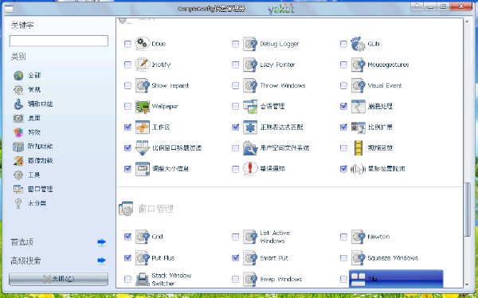Image resolution: width=478 pixels, height=298 pixels.
Task: Uncheck the 调整大小信息 checkbox
Action: point(127,168)
